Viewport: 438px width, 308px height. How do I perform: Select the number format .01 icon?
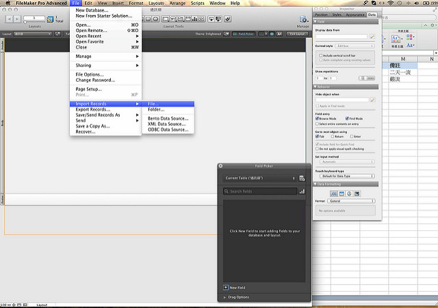tap(334, 193)
